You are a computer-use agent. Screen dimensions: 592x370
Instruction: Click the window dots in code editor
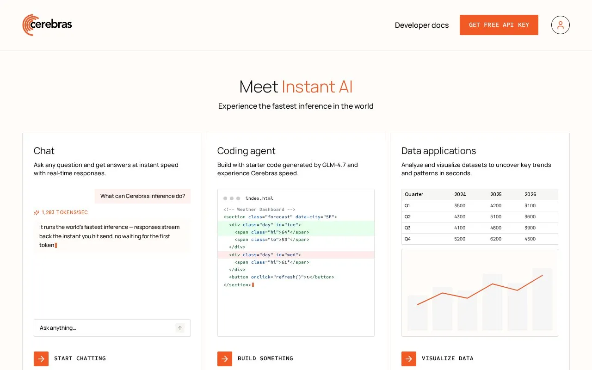pyautogui.click(x=232, y=198)
